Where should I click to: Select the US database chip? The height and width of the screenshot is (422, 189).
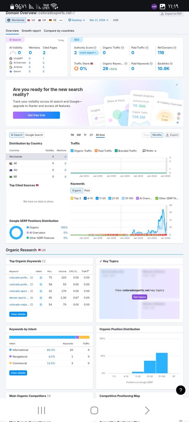click(31, 20)
